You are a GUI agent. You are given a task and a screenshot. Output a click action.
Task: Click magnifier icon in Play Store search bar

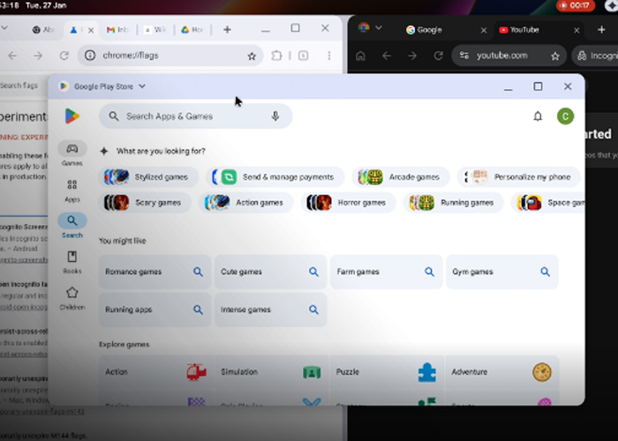coord(114,116)
